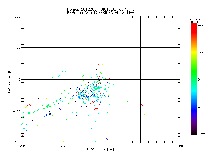Click the colorbar tick label '-100'
Image resolution: width=212 pixels, height=159 pixels.
[202, 107]
